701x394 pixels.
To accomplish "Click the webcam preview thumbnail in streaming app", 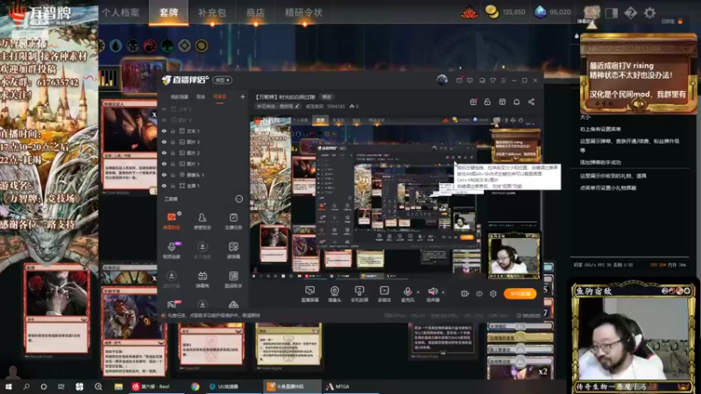I will 514,256.
